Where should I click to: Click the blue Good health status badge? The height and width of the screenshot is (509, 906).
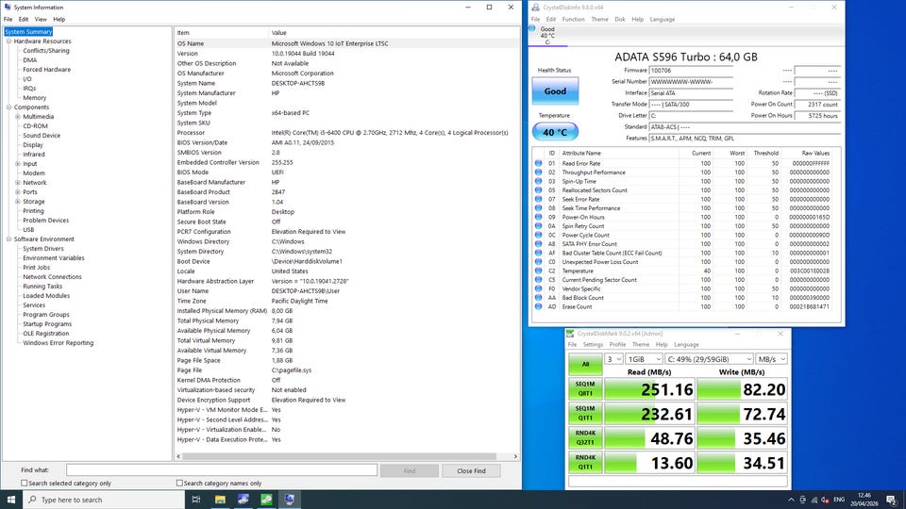click(555, 90)
